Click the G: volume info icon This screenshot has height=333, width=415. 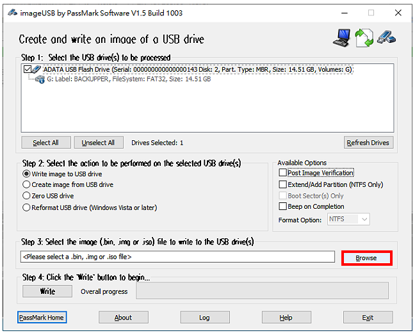[40, 79]
